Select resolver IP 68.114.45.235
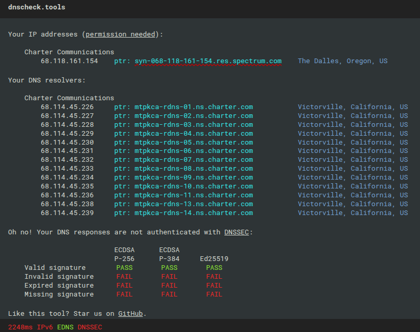This screenshot has height=332, width=420. coord(67,186)
